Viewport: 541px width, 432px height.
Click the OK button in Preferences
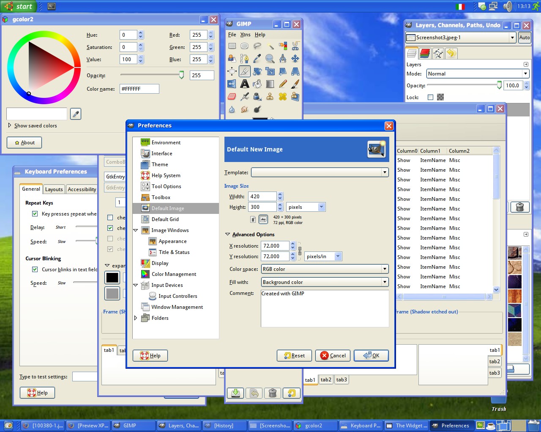pyautogui.click(x=371, y=356)
